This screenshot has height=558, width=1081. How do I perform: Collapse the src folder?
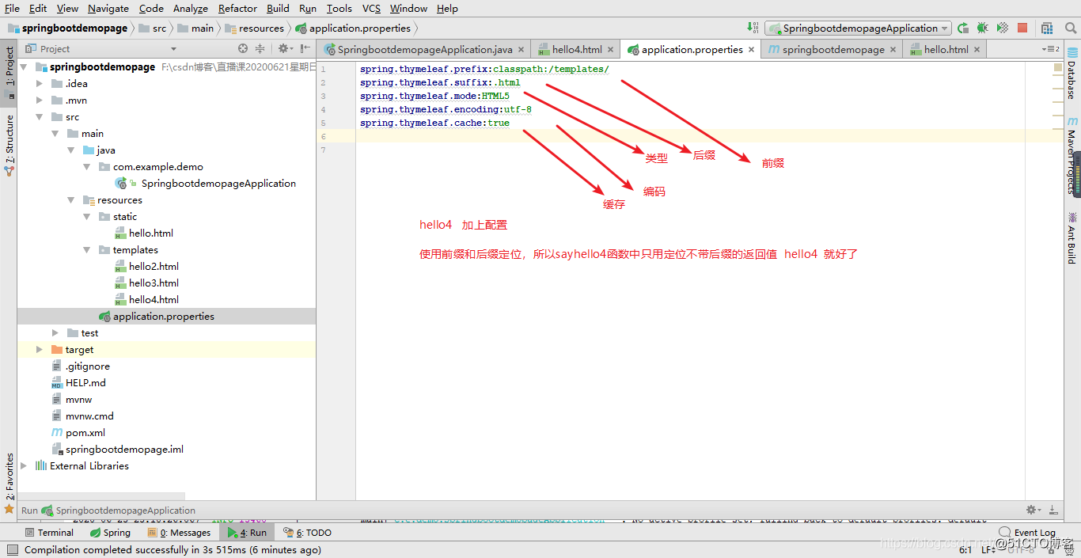coord(40,116)
